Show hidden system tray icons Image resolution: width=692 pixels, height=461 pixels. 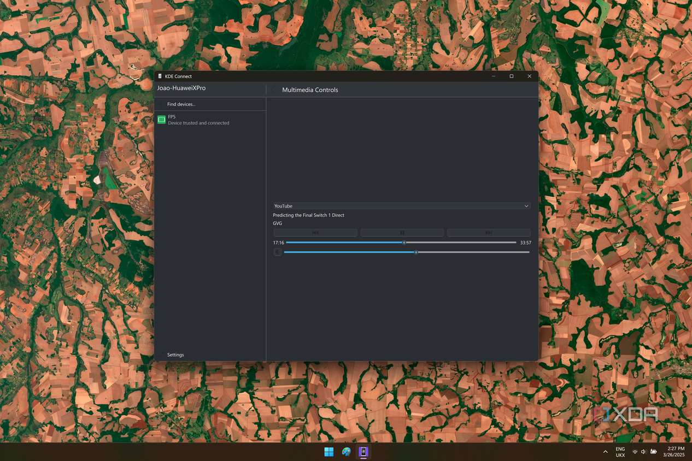605,452
